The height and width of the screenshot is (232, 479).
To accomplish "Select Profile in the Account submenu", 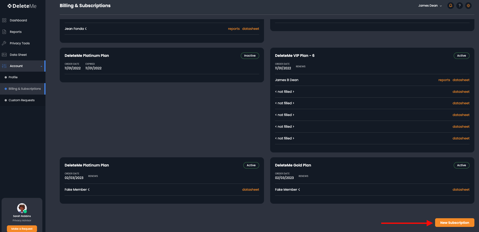I will pos(23,77).
